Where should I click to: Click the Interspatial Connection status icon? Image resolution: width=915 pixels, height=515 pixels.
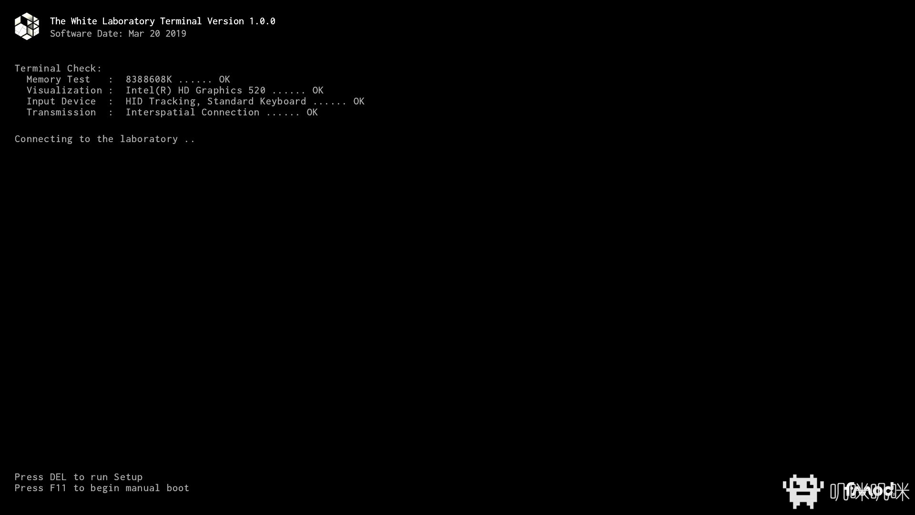click(x=312, y=112)
